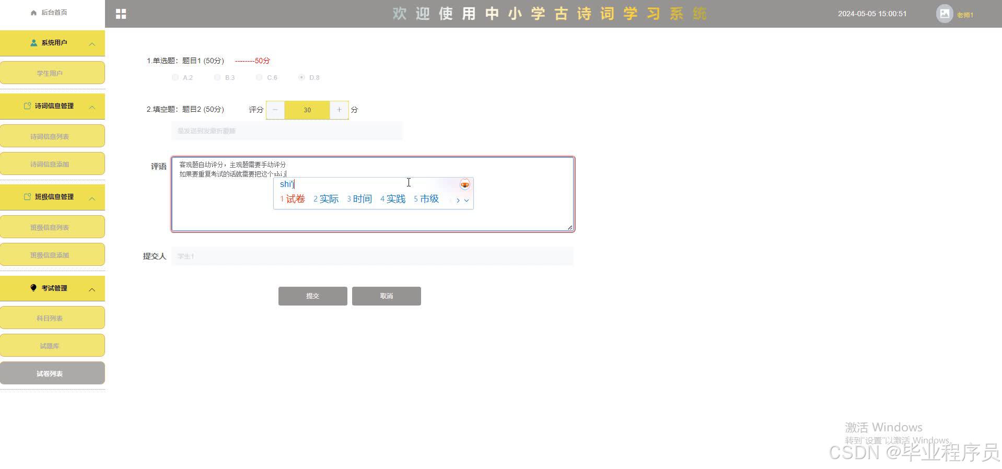Click the 取消 cancel button
Viewport: 1002px width, 469px height.
point(386,296)
